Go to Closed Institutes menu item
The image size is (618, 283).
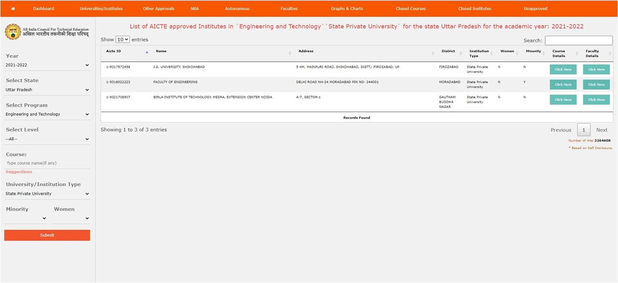tap(474, 9)
